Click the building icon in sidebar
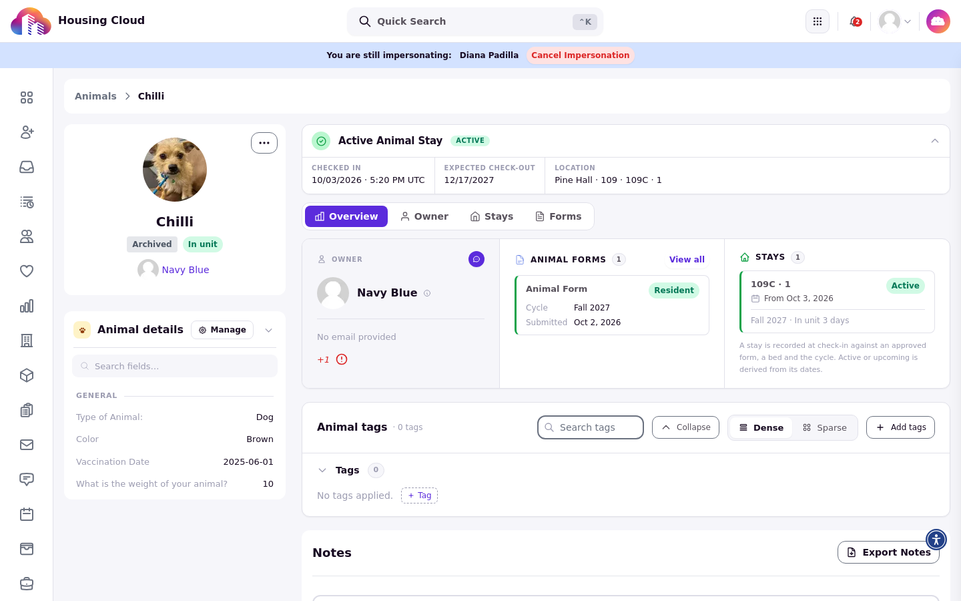 pyautogui.click(x=27, y=341)
